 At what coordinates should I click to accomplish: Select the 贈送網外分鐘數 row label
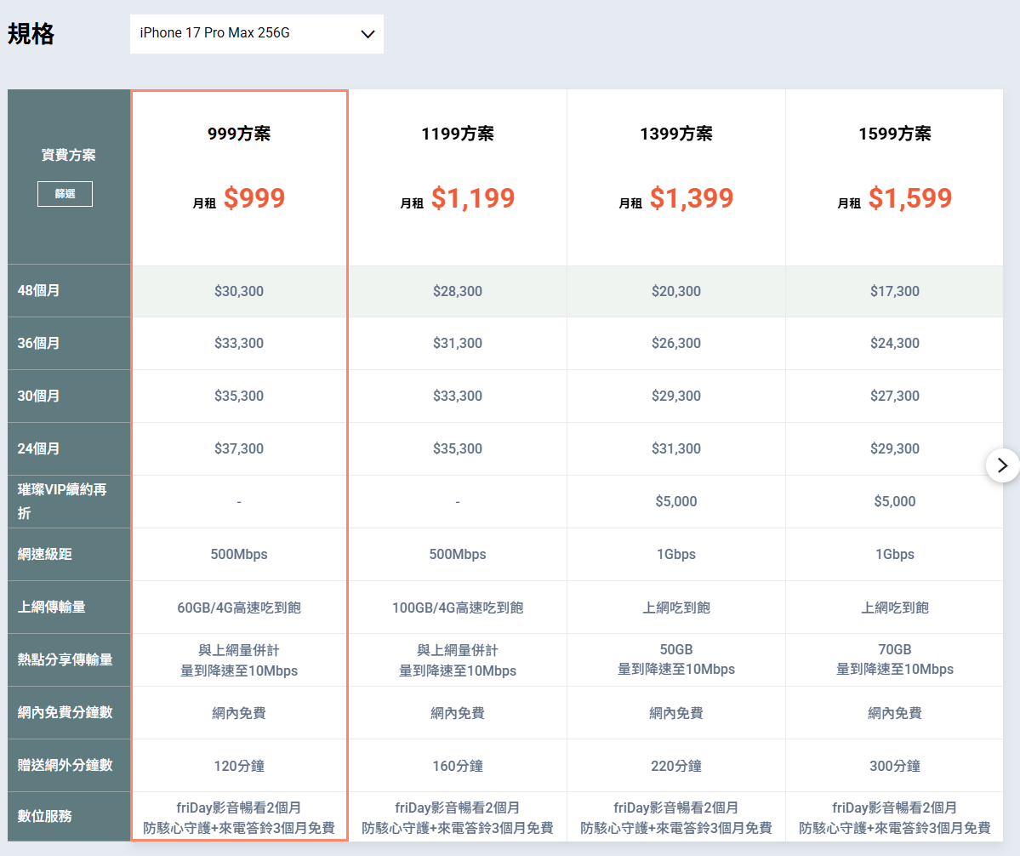[x=65, y=765]
